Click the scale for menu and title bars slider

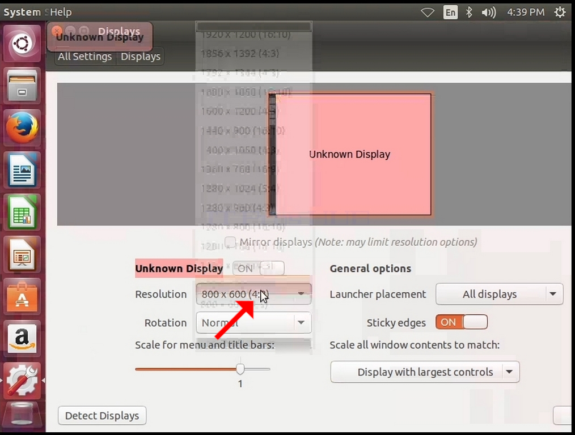coord(203,369)
